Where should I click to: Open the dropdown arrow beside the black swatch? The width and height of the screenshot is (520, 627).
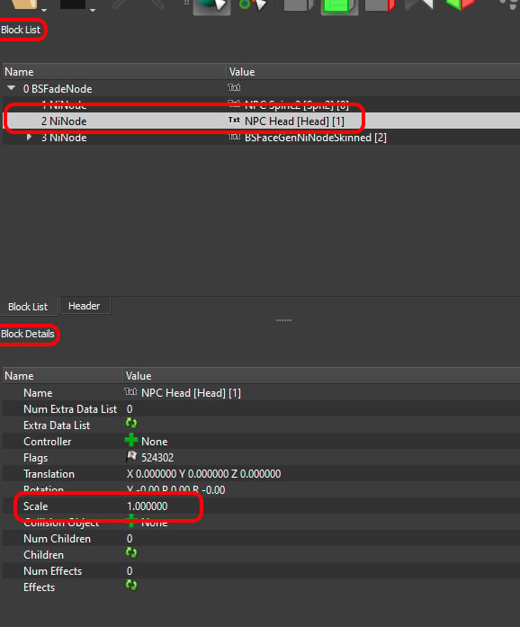pyautogui.click(x=93, y=11)
